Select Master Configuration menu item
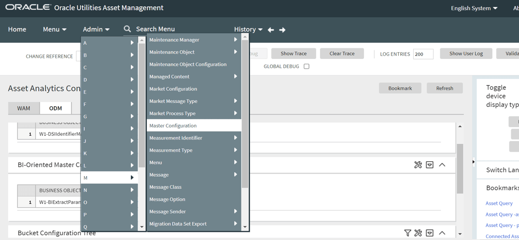Viewport: 519px width, 240px height. (x=194, y=126)
